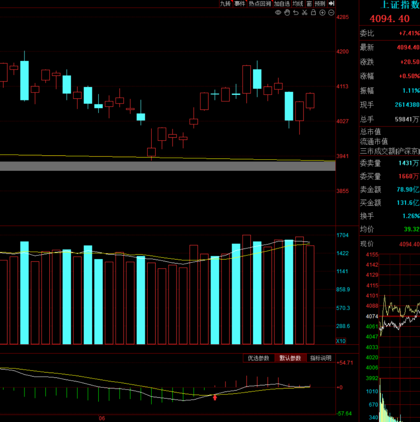The height and width of the screenshot is (422, 420).
Task: Click the 振幅 1.11% value
Action: (411, 91)
